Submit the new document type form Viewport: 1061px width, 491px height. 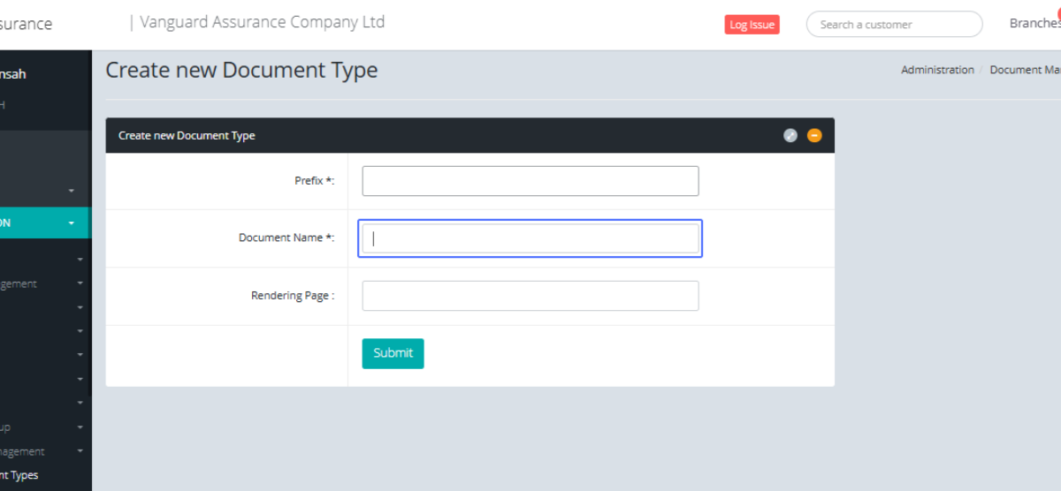[x=393, y=353]
